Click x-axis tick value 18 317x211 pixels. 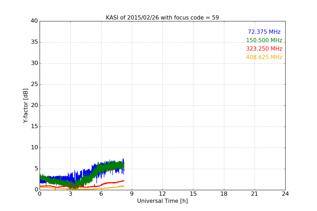pos(224,194)
